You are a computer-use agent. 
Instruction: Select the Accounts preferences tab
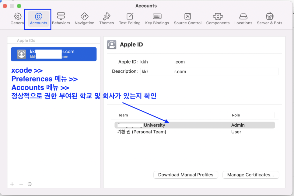(38, 19)
